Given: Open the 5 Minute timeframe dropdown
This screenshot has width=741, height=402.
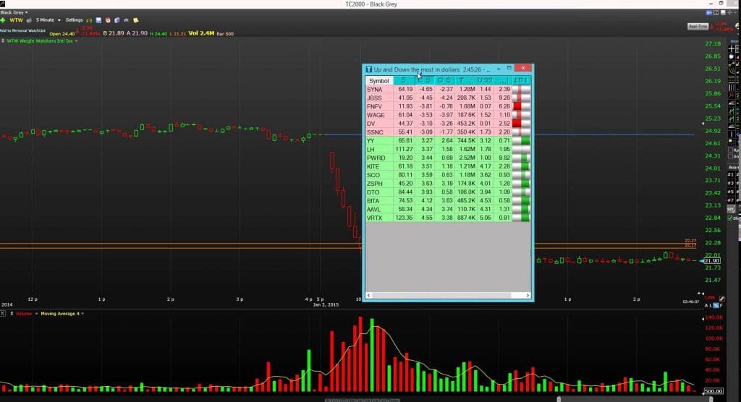Looking at the screenshot, I should (48, 20).
